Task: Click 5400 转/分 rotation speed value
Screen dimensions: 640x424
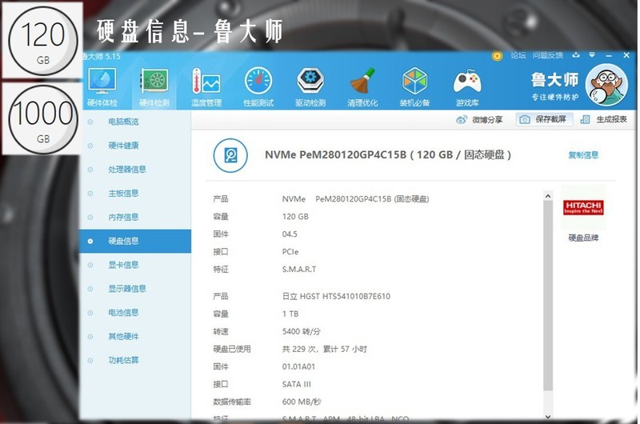Action: tap(302, 331)
